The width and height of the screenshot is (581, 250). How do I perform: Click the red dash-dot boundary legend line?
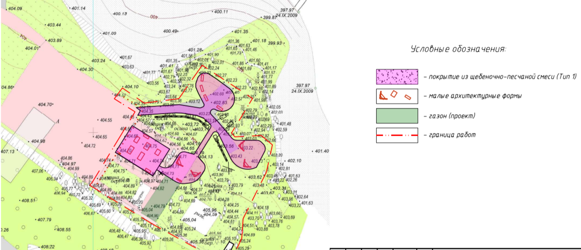click(397, 135)
